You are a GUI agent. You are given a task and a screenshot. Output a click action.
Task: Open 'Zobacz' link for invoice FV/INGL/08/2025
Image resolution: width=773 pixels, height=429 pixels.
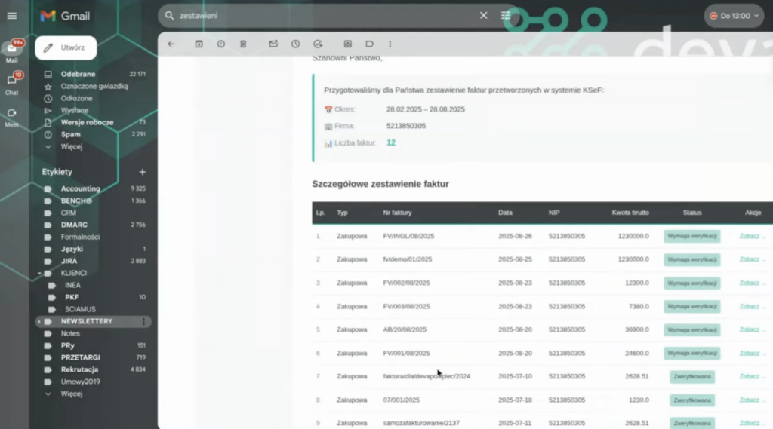[750, 236]
